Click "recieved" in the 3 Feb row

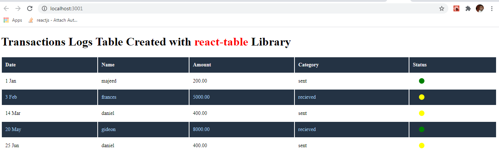tap(307, 97)
